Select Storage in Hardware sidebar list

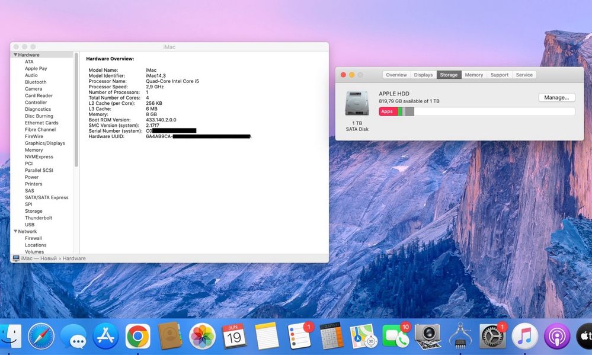coord(34,211)
